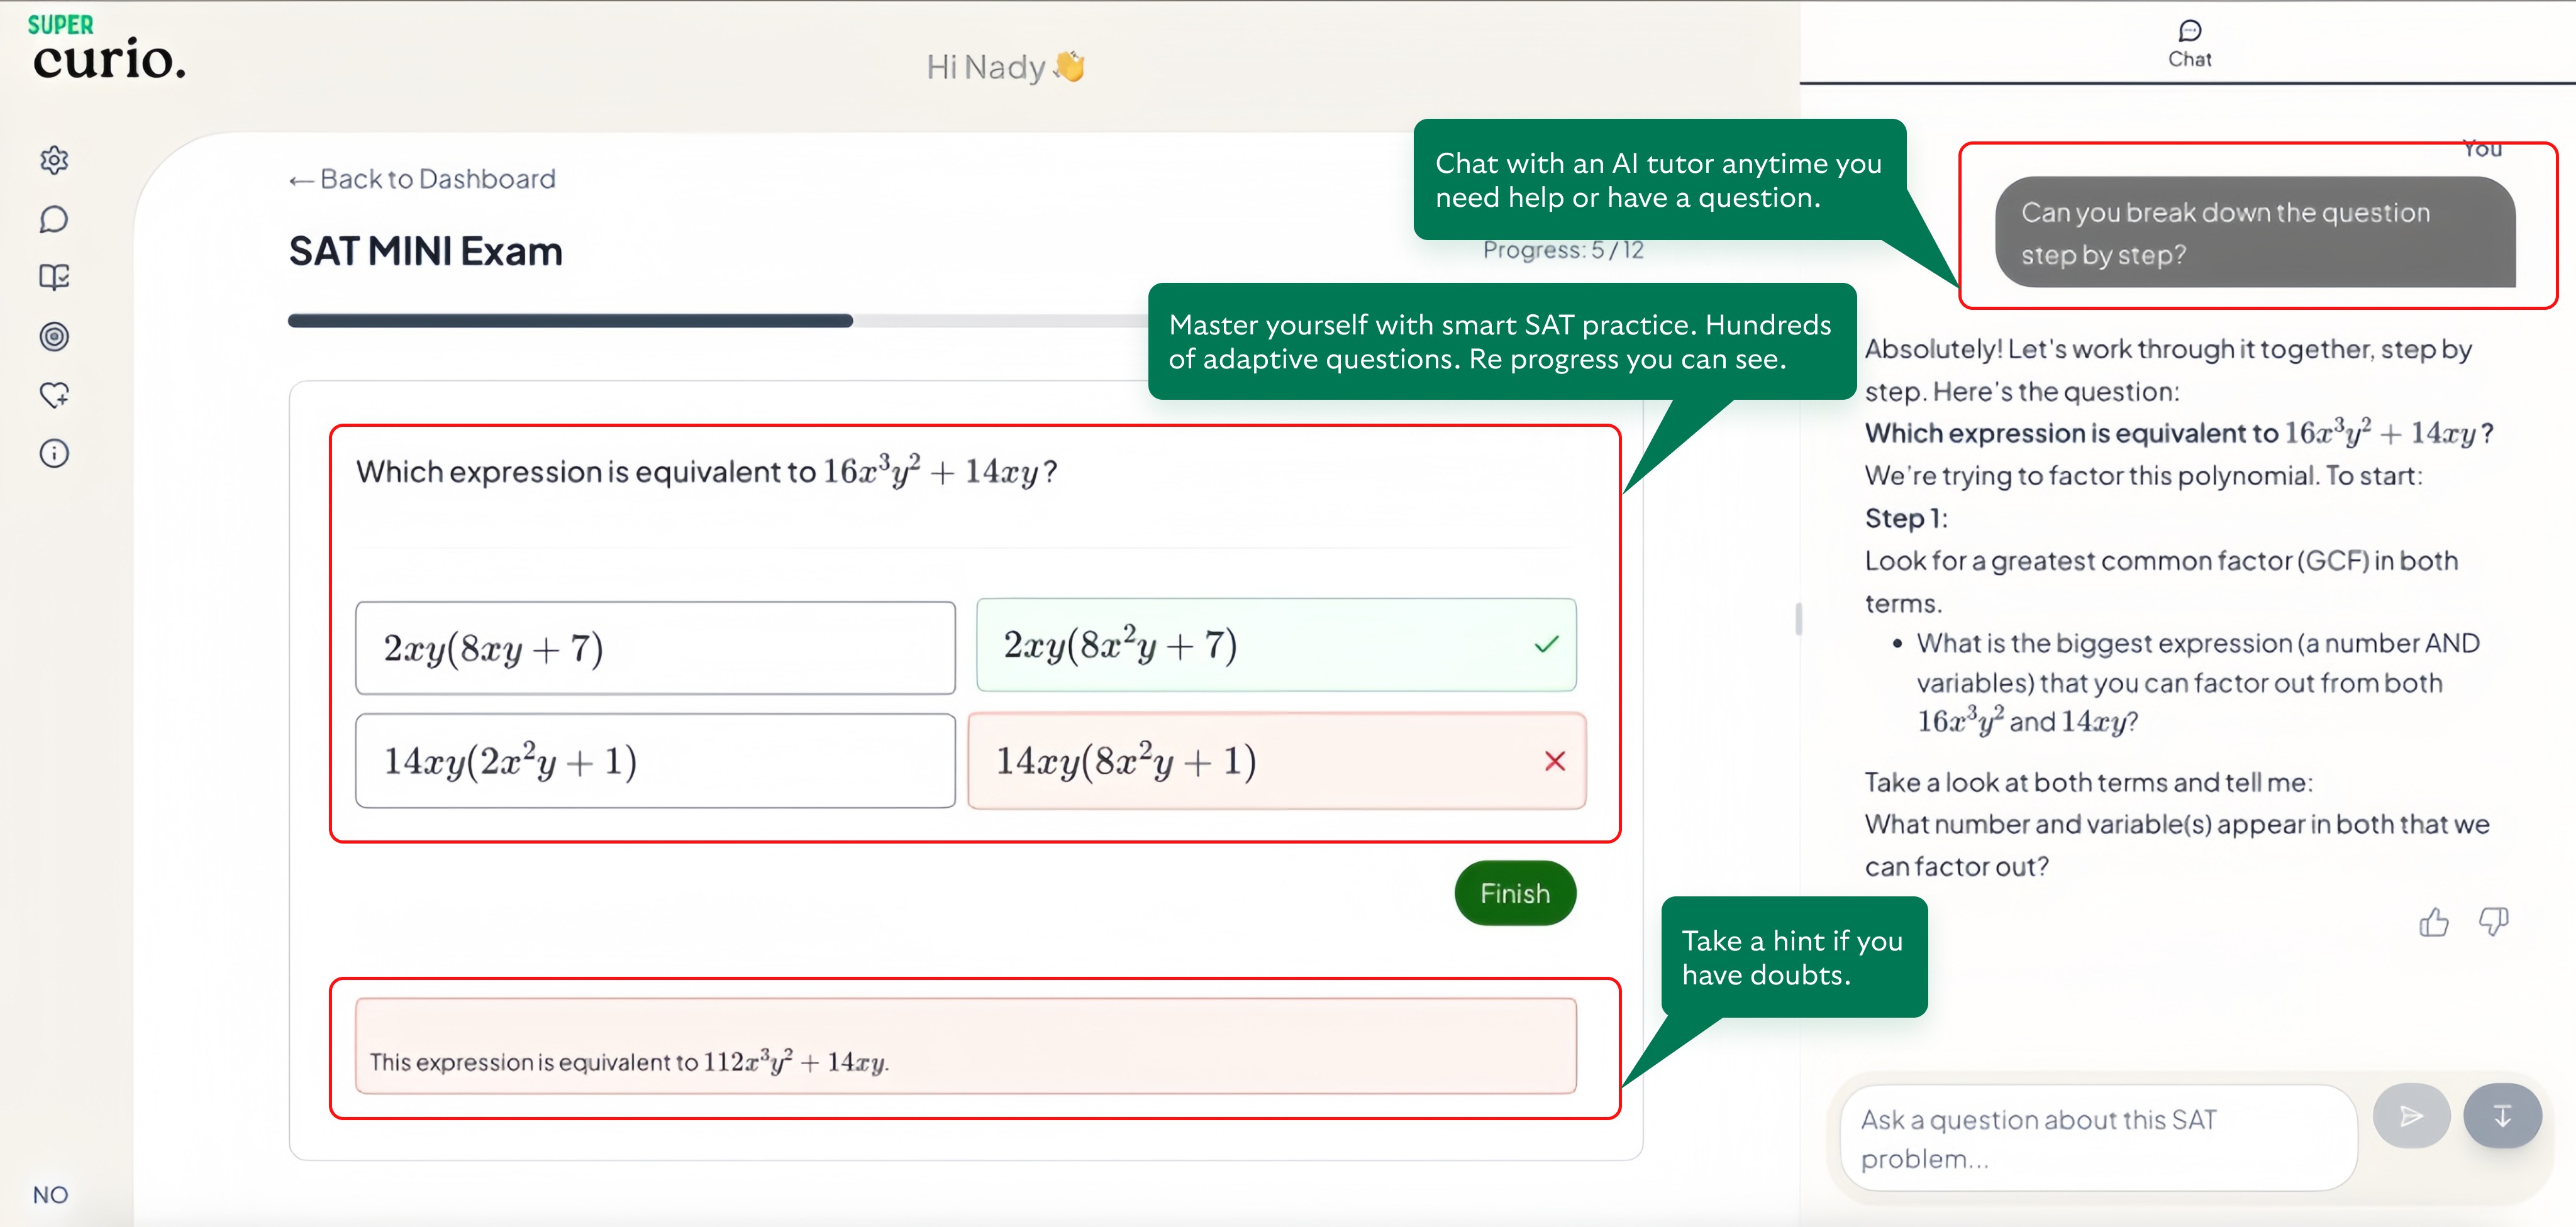
Task: Click the heart favorites sidebar icon
Action: [x=54, y=395]
